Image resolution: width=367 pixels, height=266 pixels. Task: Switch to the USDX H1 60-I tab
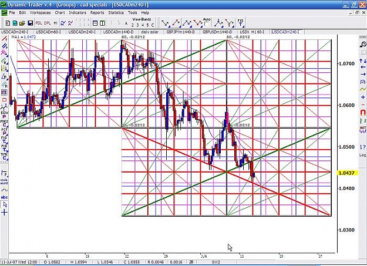252,32
